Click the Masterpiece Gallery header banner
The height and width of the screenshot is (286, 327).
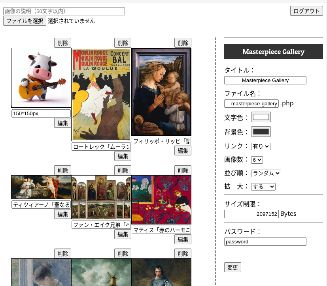[273, 51]
